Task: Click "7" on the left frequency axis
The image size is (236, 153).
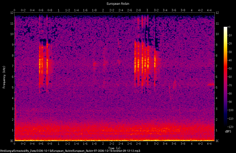Action: coord(13,66)
